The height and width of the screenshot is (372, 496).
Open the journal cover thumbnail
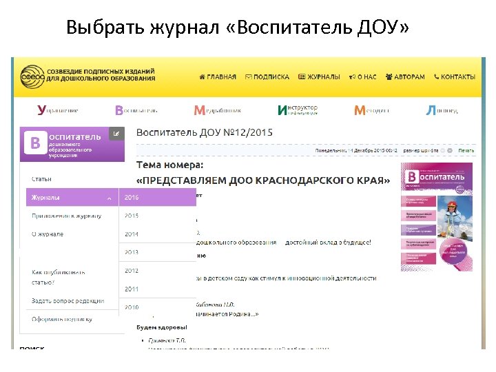tap(437, 217)
